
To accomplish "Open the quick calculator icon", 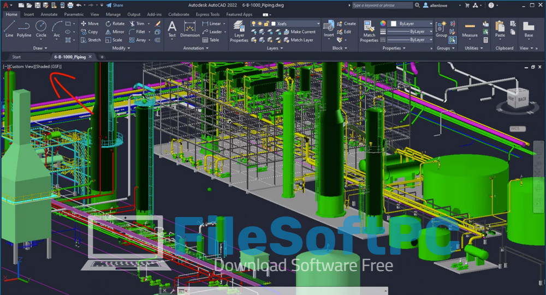I will pos(485,40).
